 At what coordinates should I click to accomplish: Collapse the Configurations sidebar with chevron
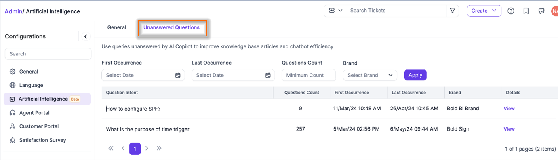[86, 36]
